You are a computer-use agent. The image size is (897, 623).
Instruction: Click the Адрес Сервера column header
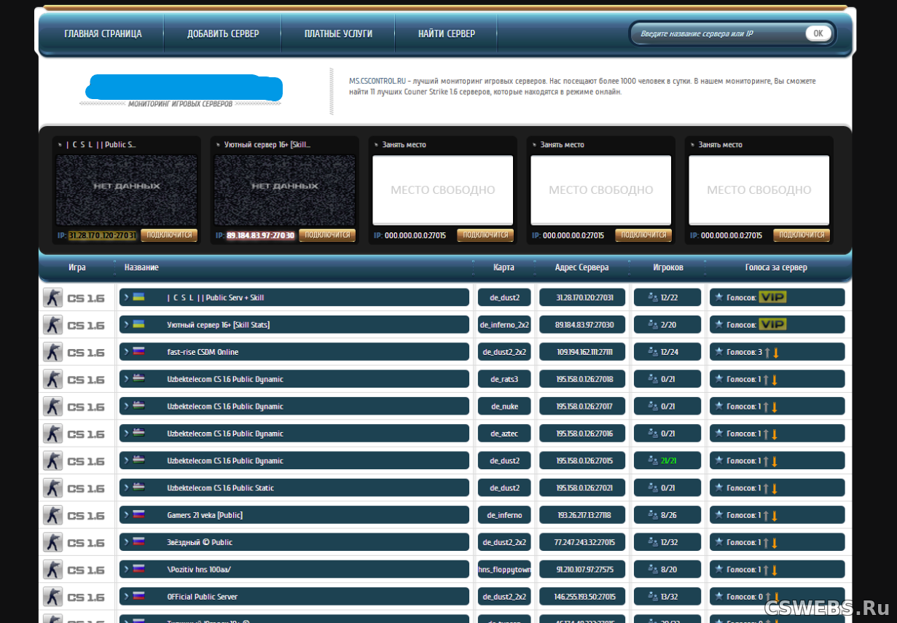coord(581,267)
